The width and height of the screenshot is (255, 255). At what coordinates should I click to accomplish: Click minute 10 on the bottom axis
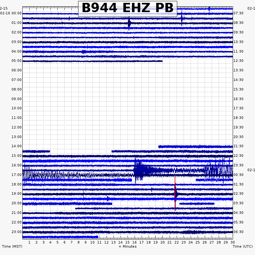(92, 242)
